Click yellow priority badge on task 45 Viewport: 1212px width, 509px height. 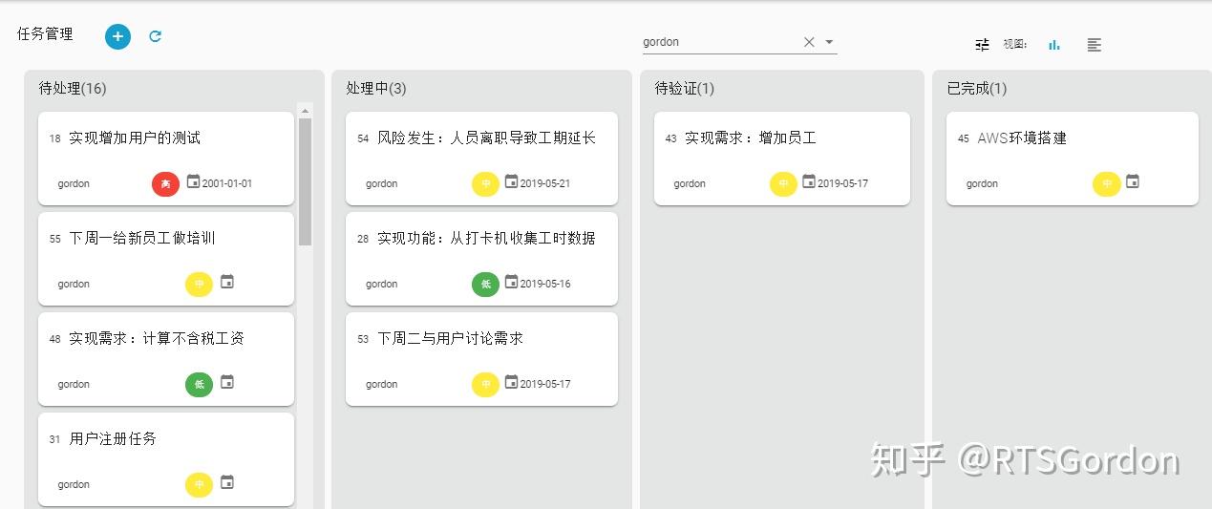coord(1106,183)
